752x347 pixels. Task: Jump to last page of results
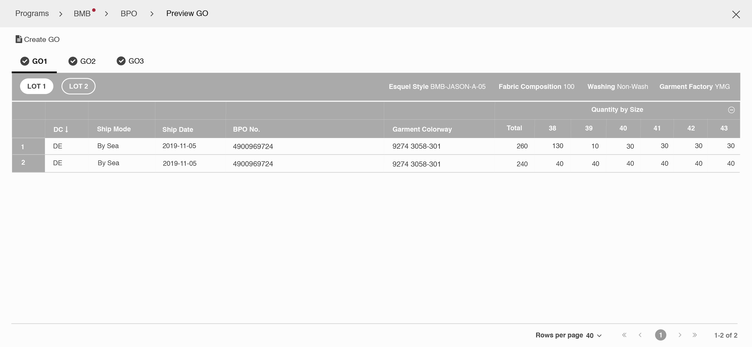tap(695, 335)
